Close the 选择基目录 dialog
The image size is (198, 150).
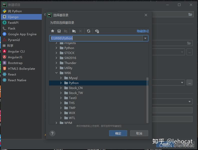pyautogui.click(x=146, y=15)
